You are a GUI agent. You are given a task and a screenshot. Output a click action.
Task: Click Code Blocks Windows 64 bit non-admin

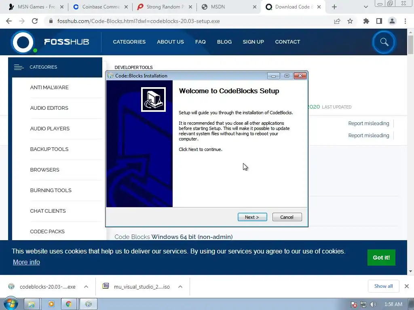173,237
